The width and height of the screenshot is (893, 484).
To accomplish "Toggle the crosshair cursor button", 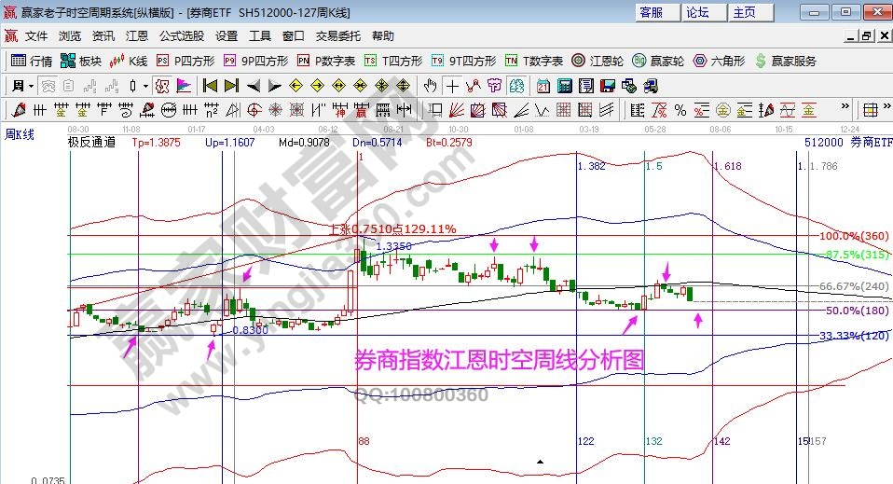I will coord(452,86).
